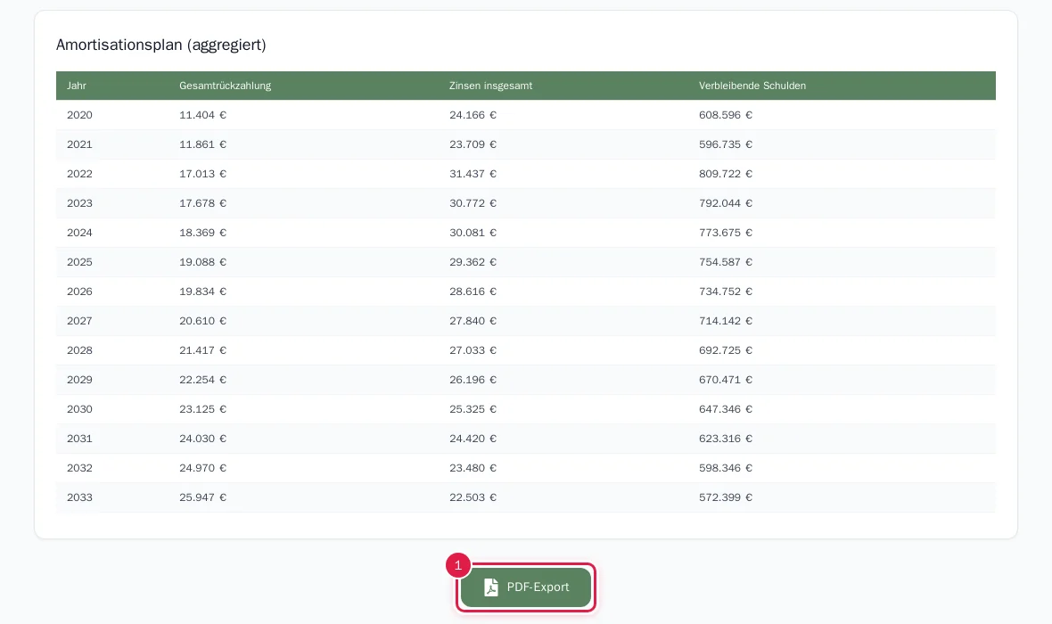Screen dimensions: 1052x624
Task: Select year cell 2025
Action: [x=80, y=262]
